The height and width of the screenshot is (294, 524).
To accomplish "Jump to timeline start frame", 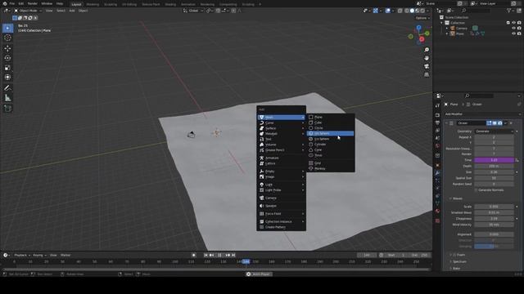I will (x=206, y=255).
